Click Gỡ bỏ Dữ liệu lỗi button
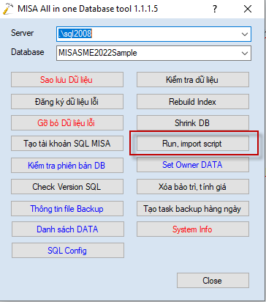The image size is (266, 302). [67, 122]
